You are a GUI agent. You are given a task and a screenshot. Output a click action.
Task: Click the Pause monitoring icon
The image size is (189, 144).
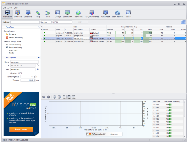tap(7, 48)
